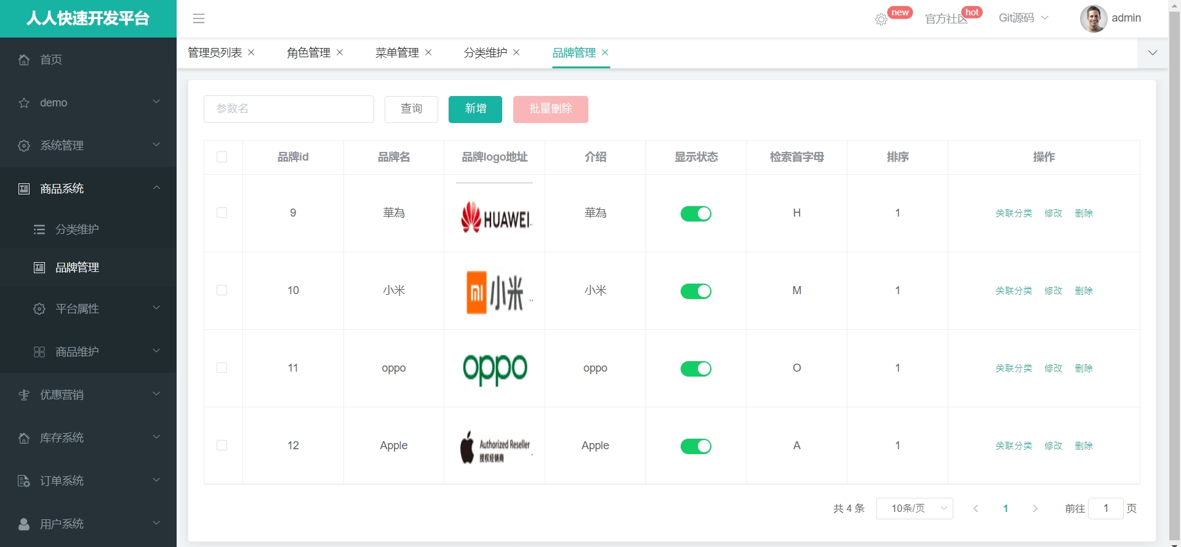Check the row checkbox for brand 華為

(222, 212)
